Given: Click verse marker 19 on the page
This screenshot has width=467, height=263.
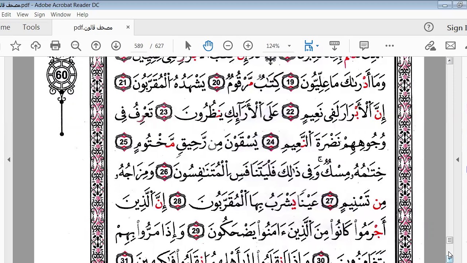Looking at the screenshot, I should pyautogui.click(x=290, y=83).
